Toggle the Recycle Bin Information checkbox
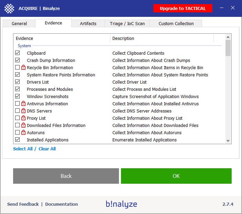The height and width of the screenshot is (214, 242). click(x=18, y=67)
